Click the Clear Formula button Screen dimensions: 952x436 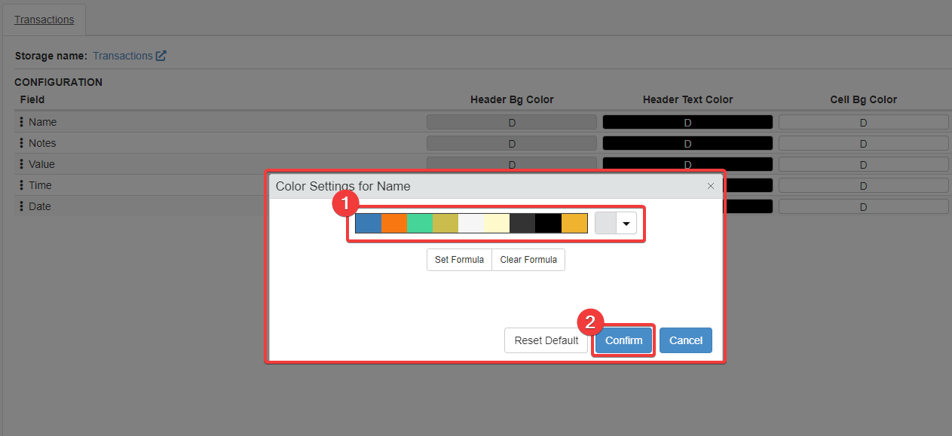click(528, 260)
